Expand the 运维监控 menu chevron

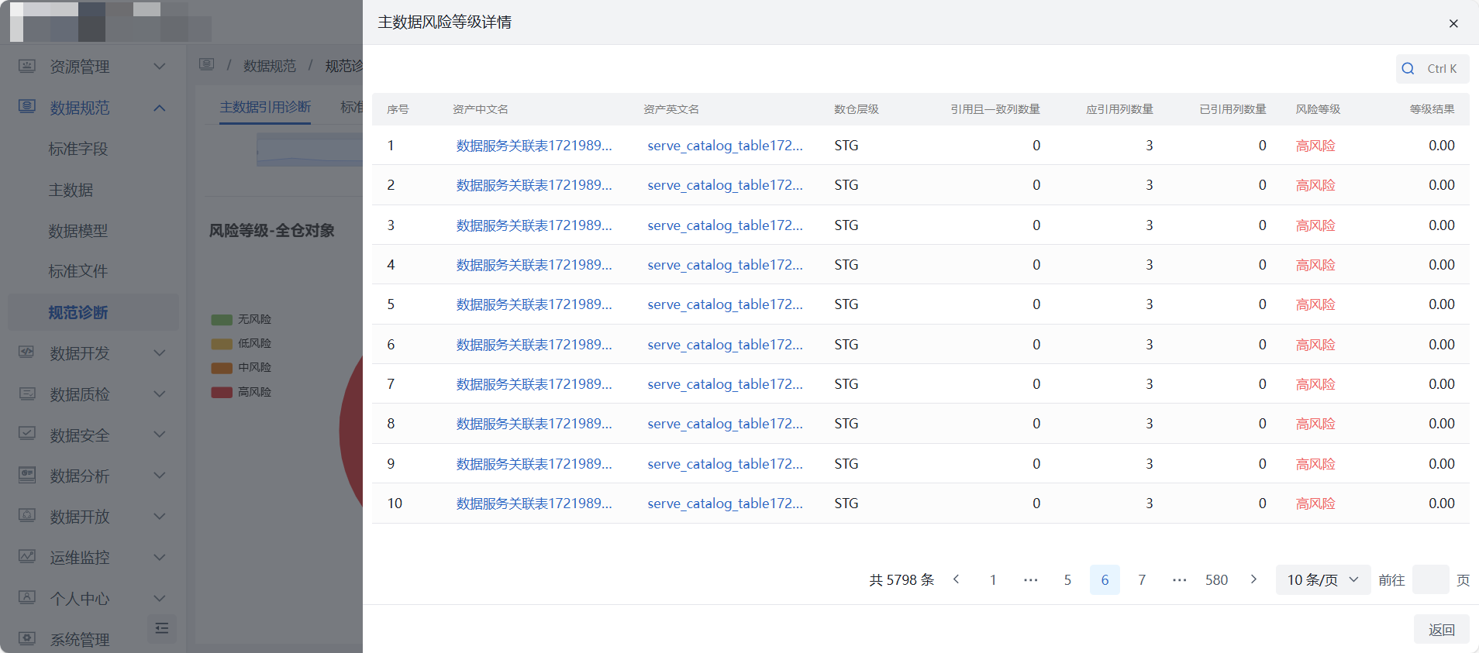pyautogui.click(x=160, y=558)
